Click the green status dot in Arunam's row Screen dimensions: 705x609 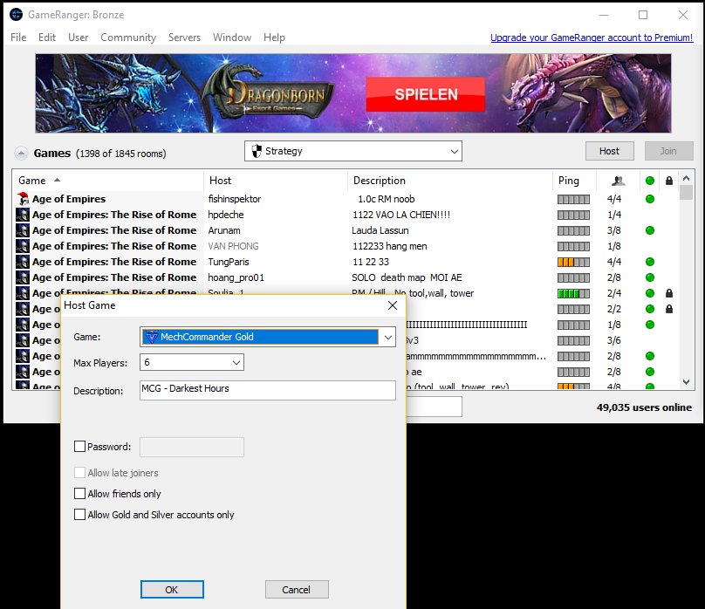[650, 230]
